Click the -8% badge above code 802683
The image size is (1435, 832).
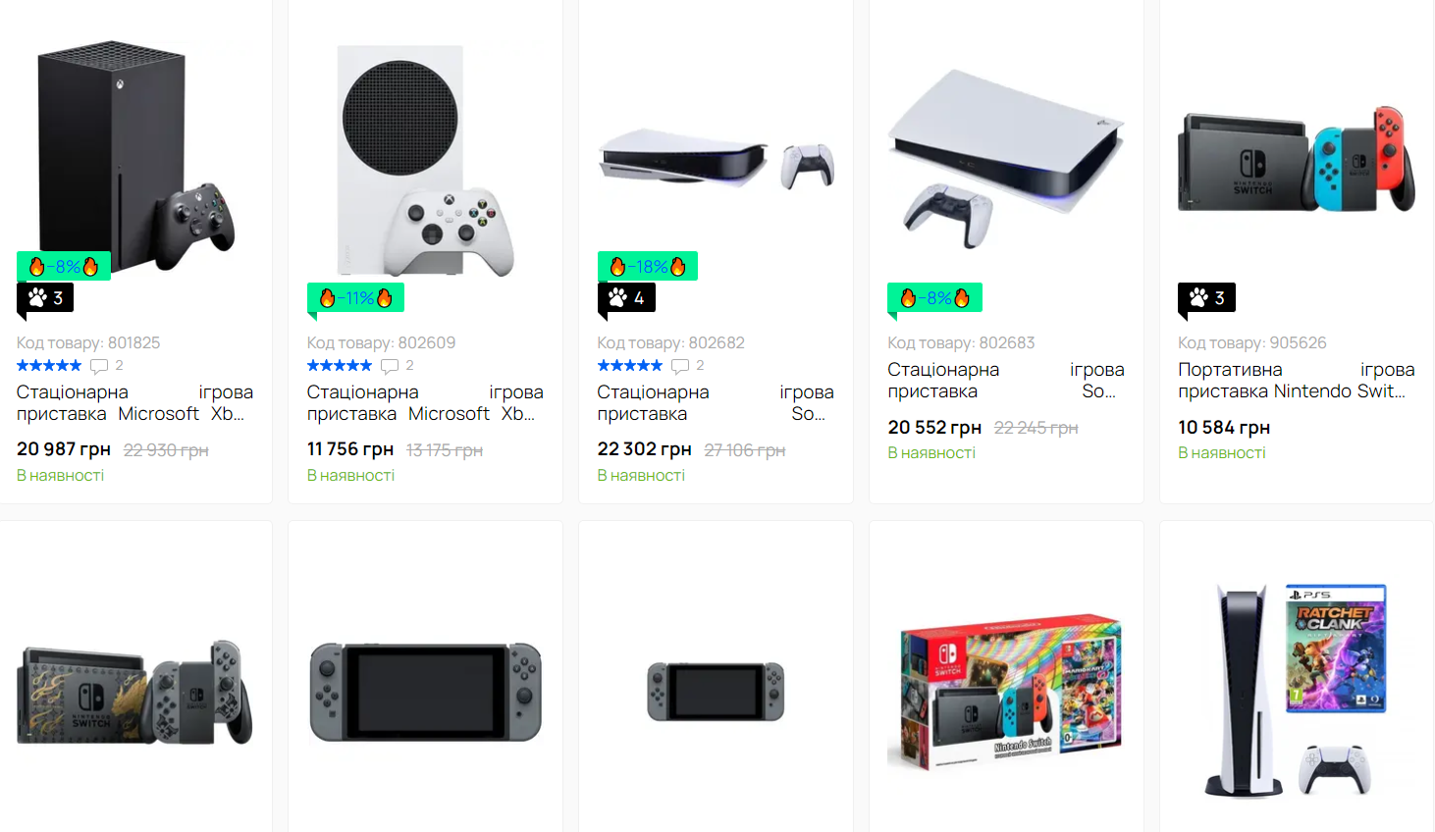[934, 297]
